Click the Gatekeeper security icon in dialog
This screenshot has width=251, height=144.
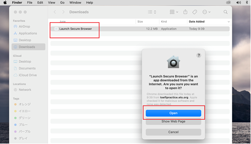click(174, 62)
